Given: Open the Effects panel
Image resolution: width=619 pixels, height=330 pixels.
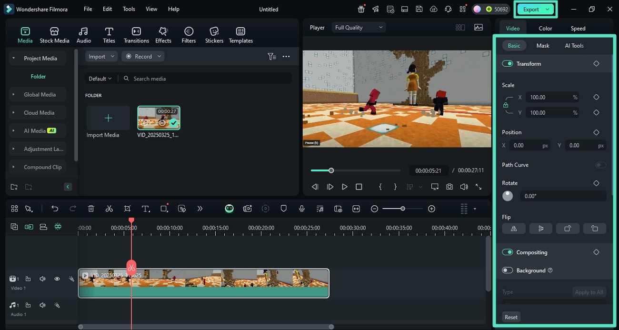Looking at the screenshot, I should click(163, 35).
